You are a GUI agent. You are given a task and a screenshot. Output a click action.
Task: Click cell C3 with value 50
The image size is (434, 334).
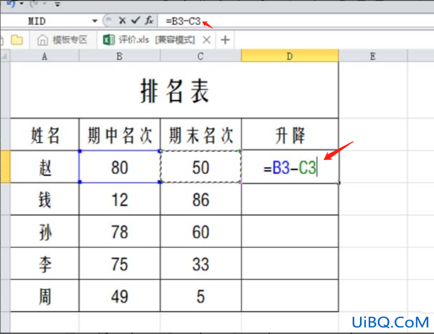pyautogui.click(x=201, y=167)
